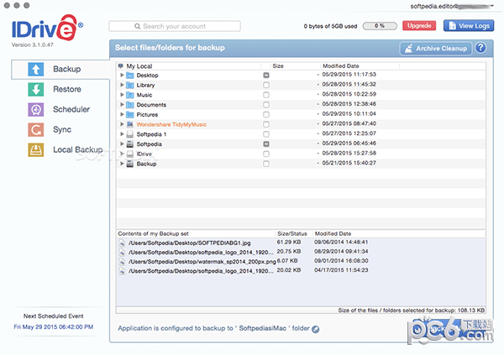Expand the Wondershare TidyMyMusic item
The height and width of the screenshot is (355, 504).
point(122,124)
